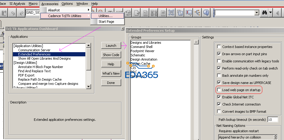
Task: Click the Area Select toolbar icon
Action: tap(180, 13)
